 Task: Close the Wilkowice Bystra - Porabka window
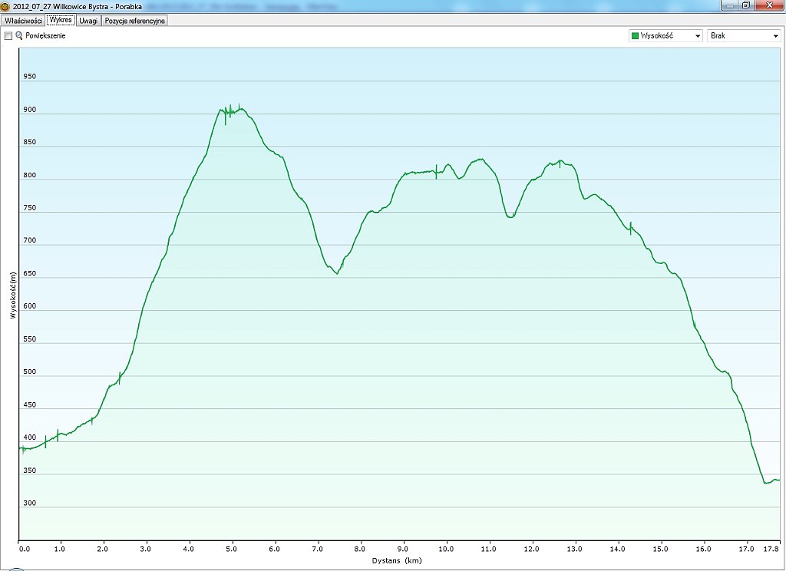click(x=768, y=5)
